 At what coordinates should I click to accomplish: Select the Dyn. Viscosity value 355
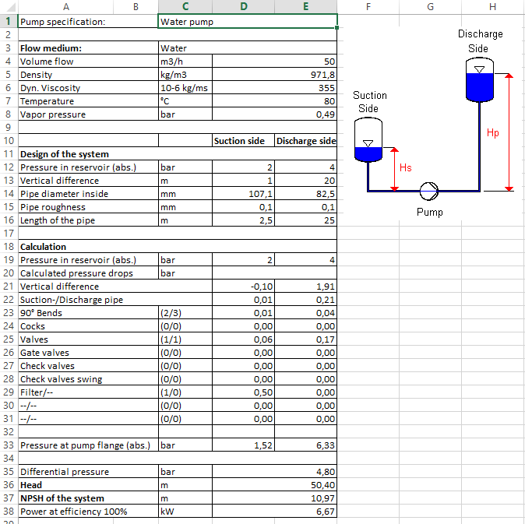click(274, 88)
